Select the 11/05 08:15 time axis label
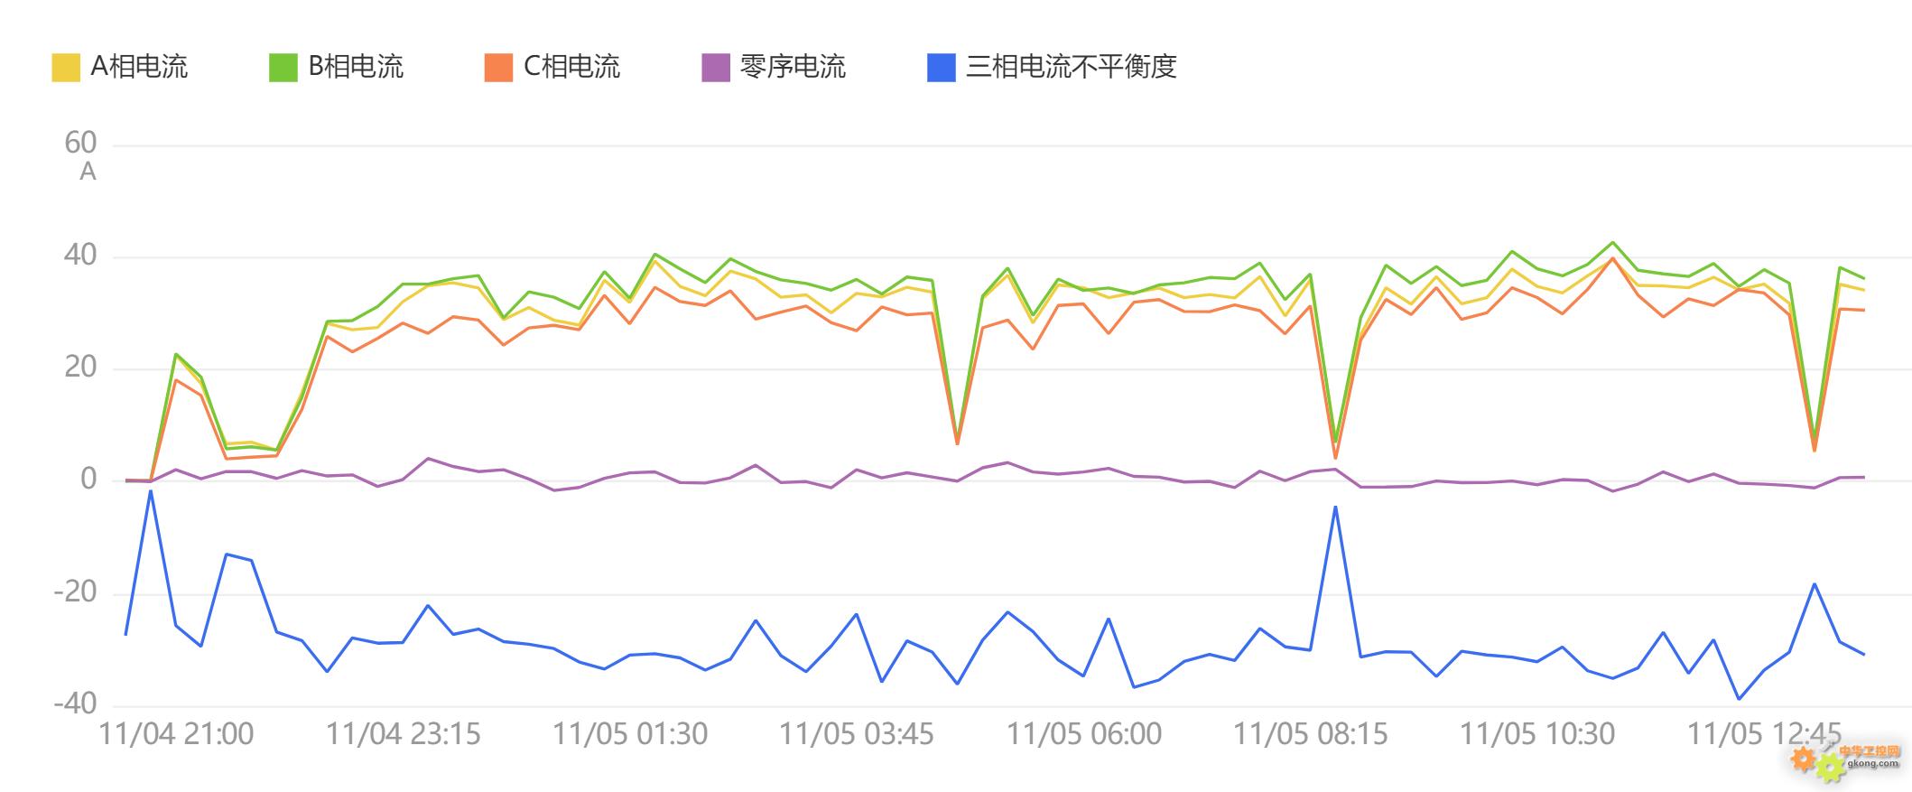Screen dimensions: 1912x792 pyautogui.click(x=1310, y=734)
